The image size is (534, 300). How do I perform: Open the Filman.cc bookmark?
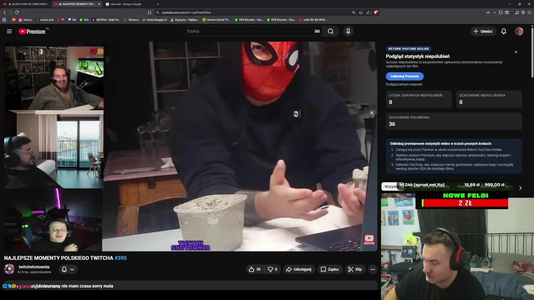pyautogui.click(x=131, y=20)
